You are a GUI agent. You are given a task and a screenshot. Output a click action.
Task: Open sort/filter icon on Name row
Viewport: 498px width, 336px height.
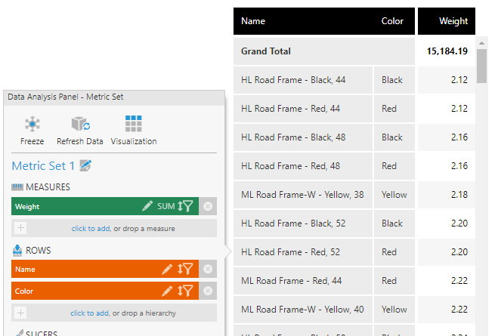click(x=186, y=269)
